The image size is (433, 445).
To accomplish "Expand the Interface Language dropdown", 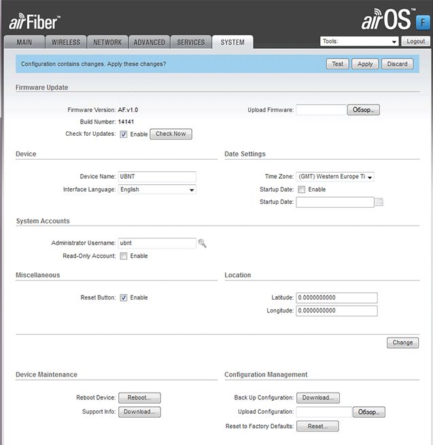I will 157,190.
